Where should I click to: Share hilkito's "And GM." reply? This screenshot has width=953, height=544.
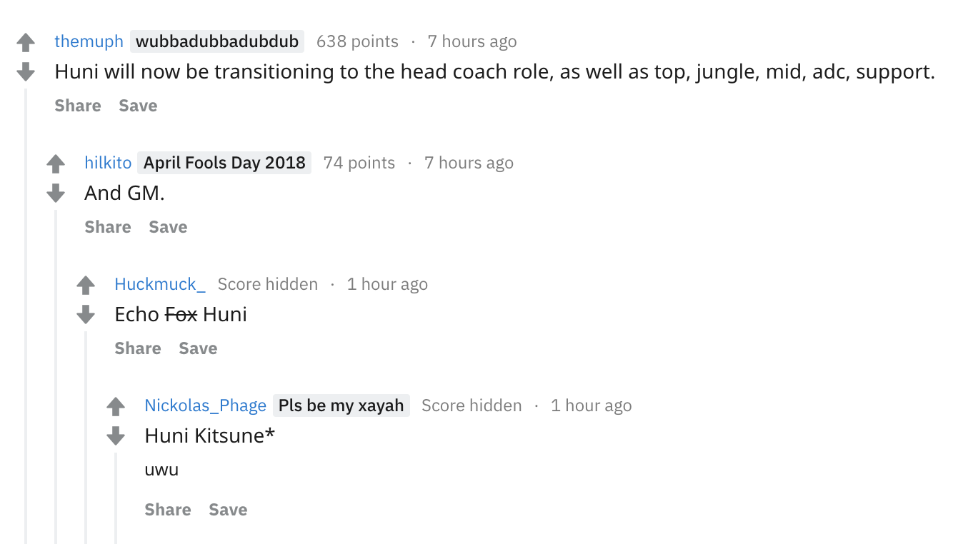pyautogui.click(x=108, y=227)
